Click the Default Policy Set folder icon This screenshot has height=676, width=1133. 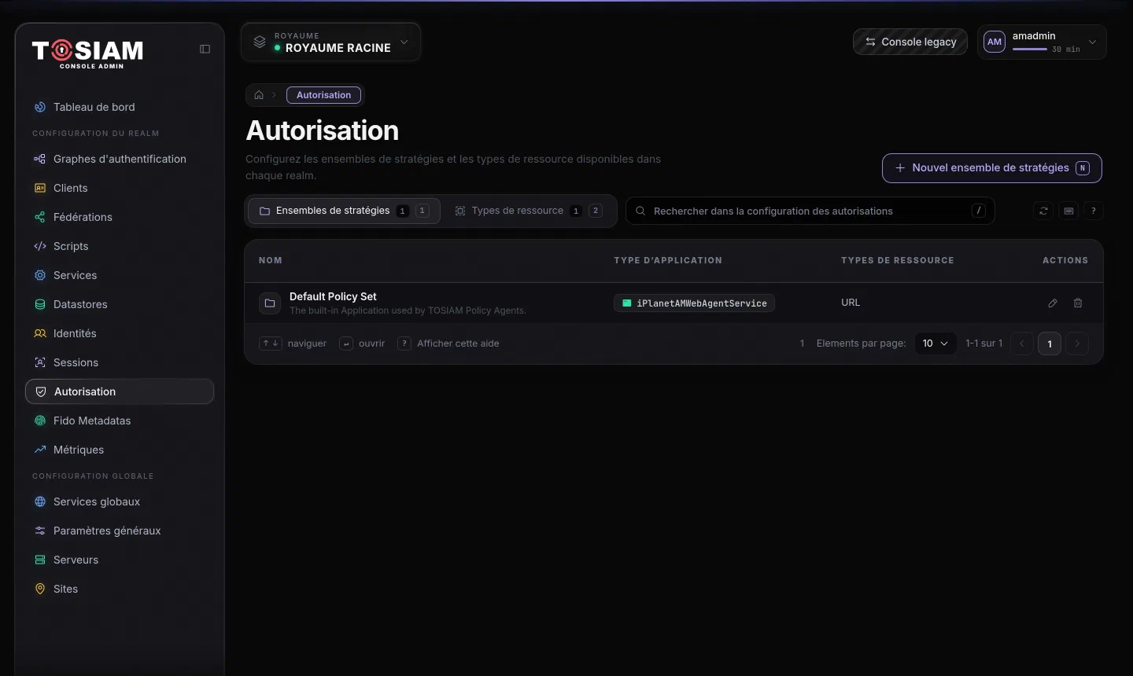(270, 303)
